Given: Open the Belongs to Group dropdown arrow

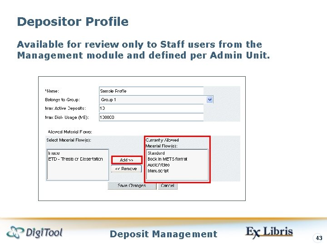Looking at the screenshot, I should pos(209,99).
